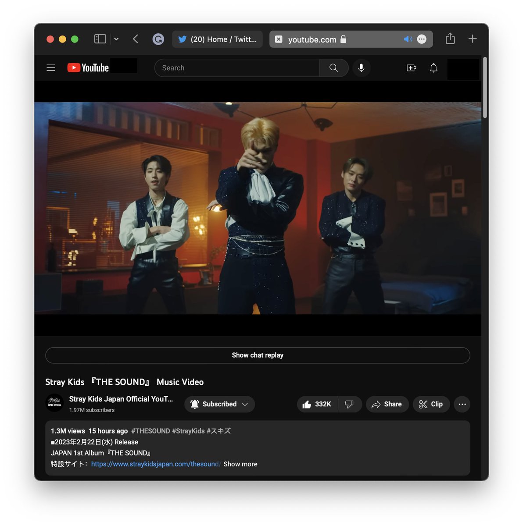Open Subscribed notification dropdown

(219, 404)
